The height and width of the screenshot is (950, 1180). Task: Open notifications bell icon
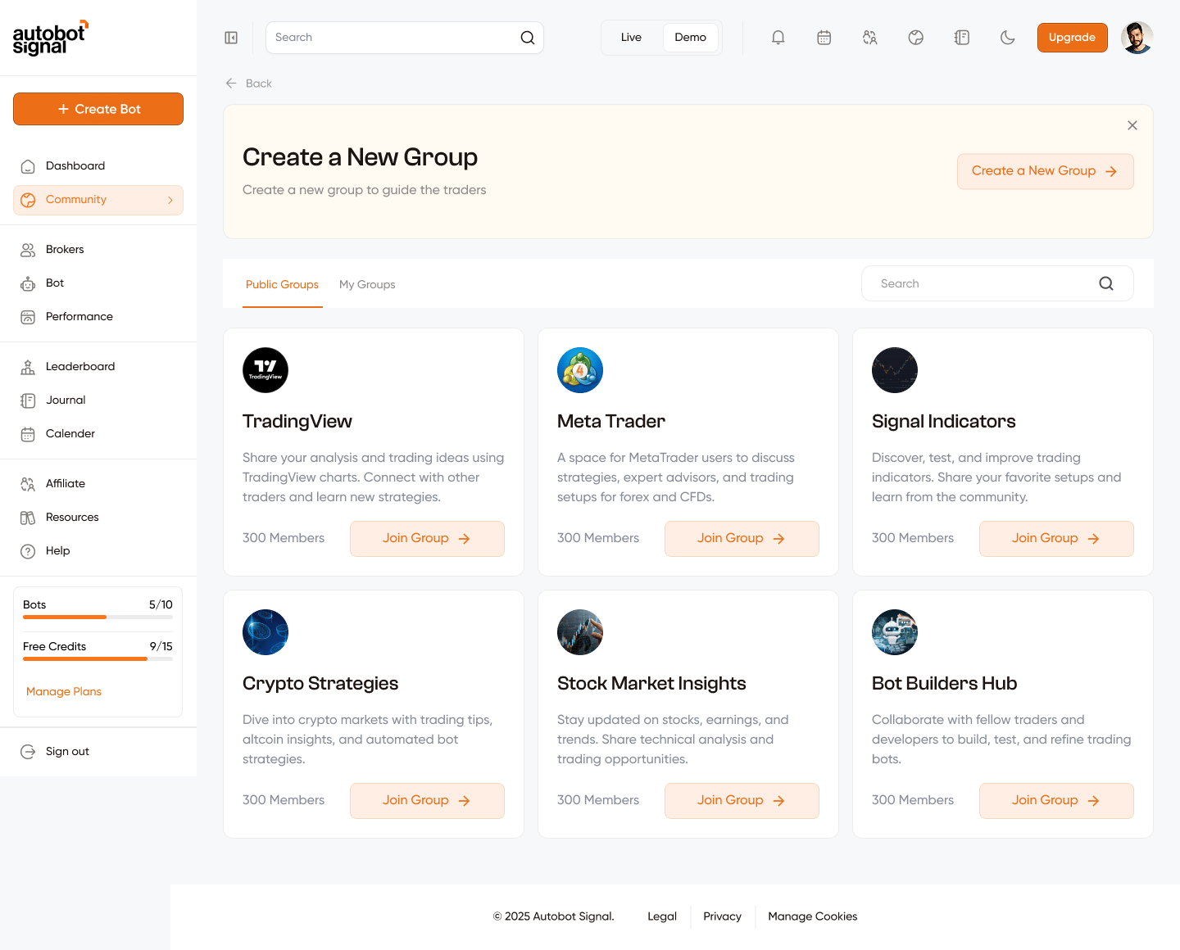[778, 38]
